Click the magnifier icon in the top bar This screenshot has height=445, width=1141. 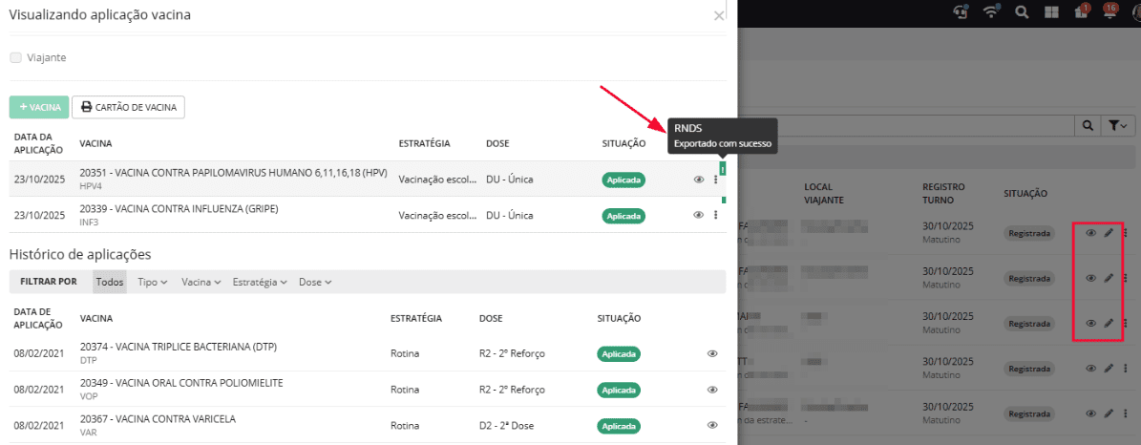1022,12
